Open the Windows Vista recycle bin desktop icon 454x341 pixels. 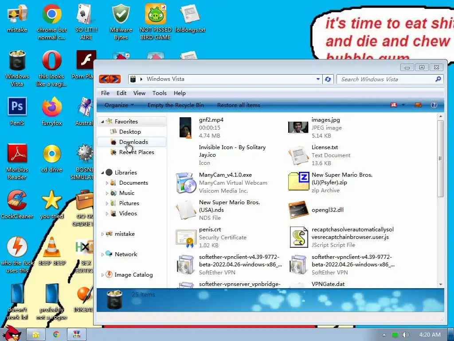click(17, 68)
